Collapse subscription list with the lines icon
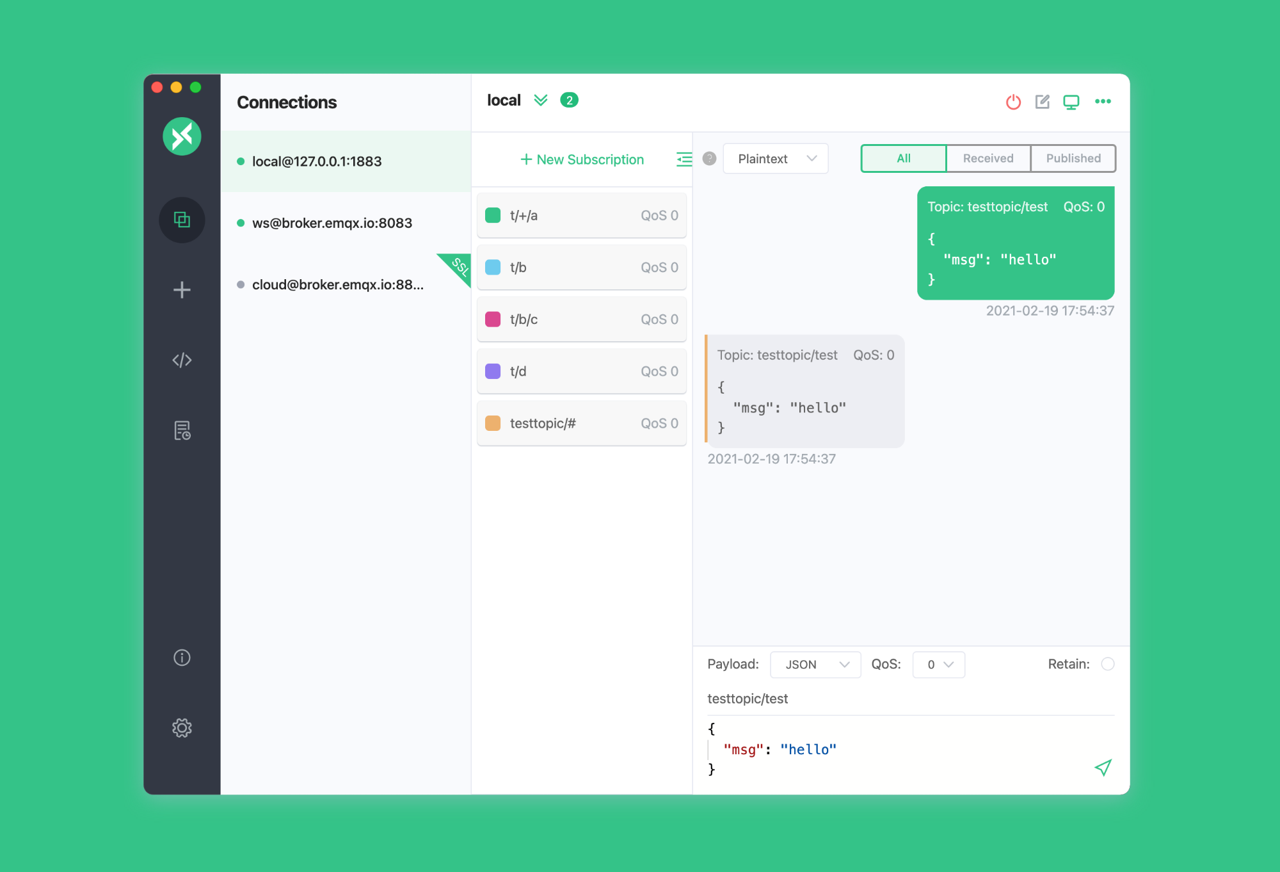Image resolution: width=1280 pixels, height=872 pixels. coord(684,159)
